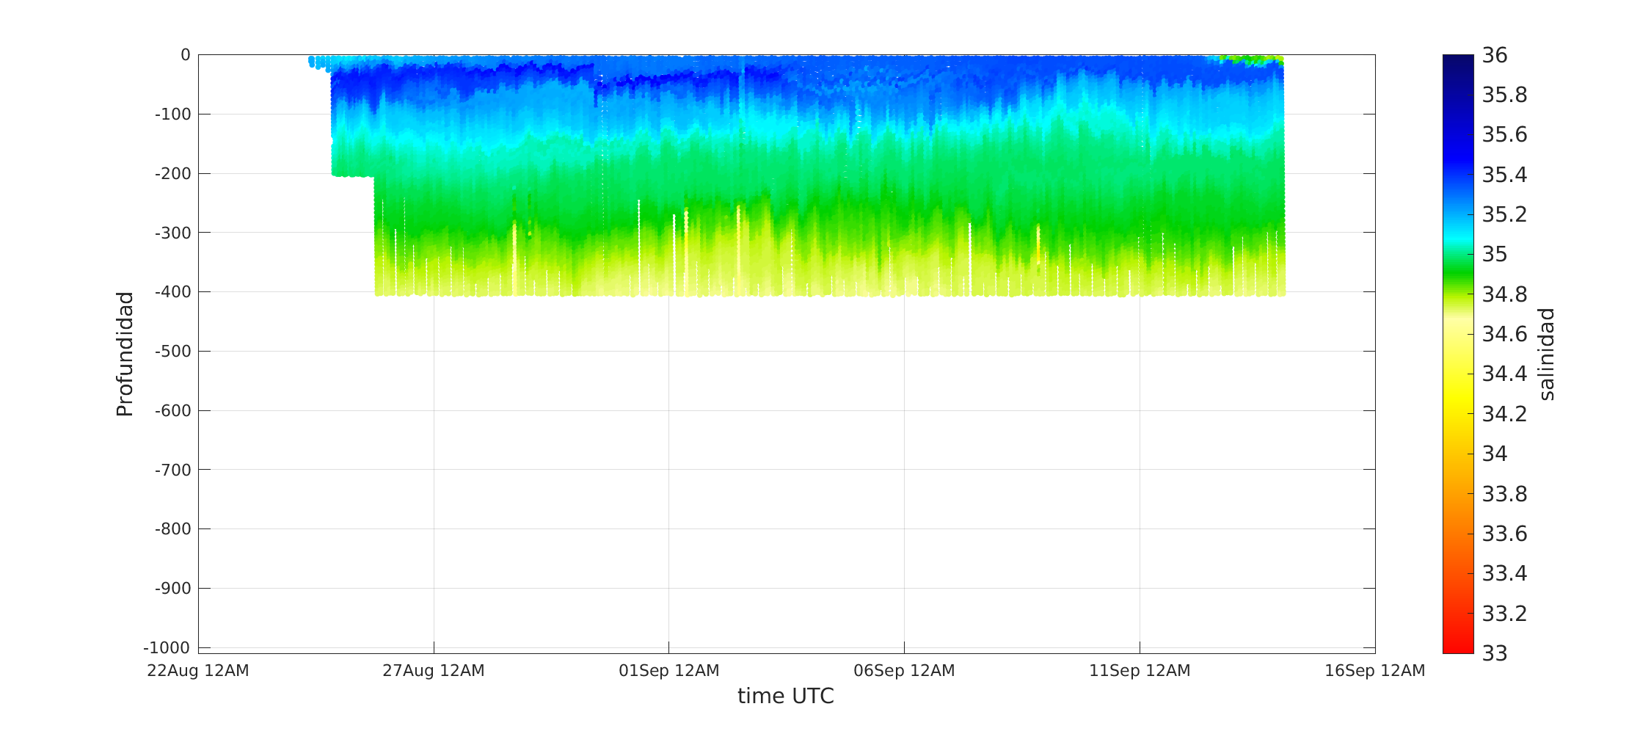Click the '01Sep 12AM' time tick label
This screenshot has width=1651, height=734.
pyautogui.click(x=668, y=671)
